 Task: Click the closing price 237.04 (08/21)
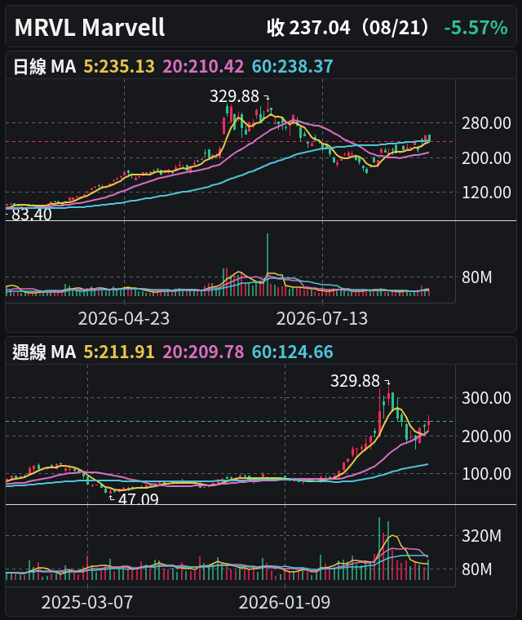coord(348,28)
